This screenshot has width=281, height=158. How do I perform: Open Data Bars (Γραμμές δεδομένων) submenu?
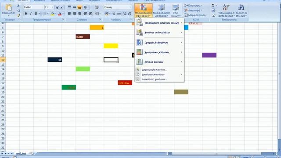pos(159,43)
